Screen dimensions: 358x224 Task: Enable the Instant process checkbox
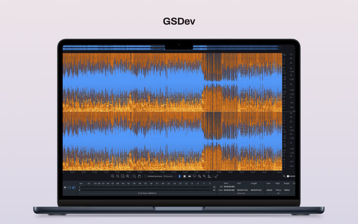[146, 176]
